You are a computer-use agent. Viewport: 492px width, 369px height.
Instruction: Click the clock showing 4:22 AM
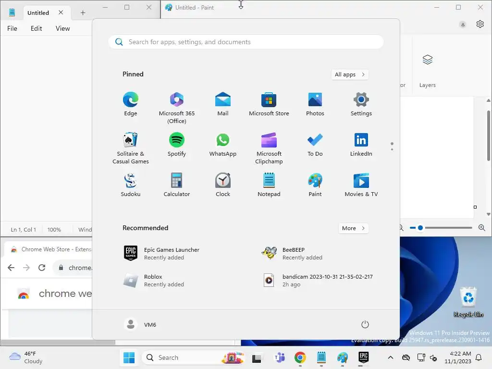click(x=458, y=357)
